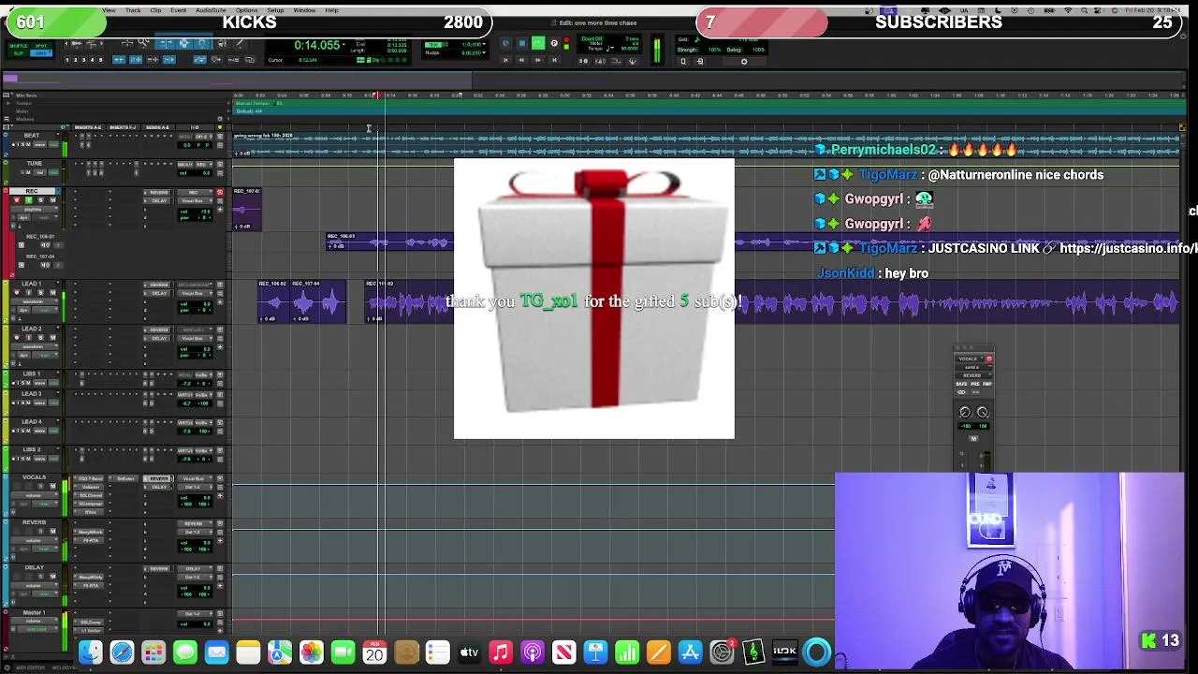Open System Preferences from the dock
Image resolution: width=1198 pixels, height=674 pixels.
(722, 652)
